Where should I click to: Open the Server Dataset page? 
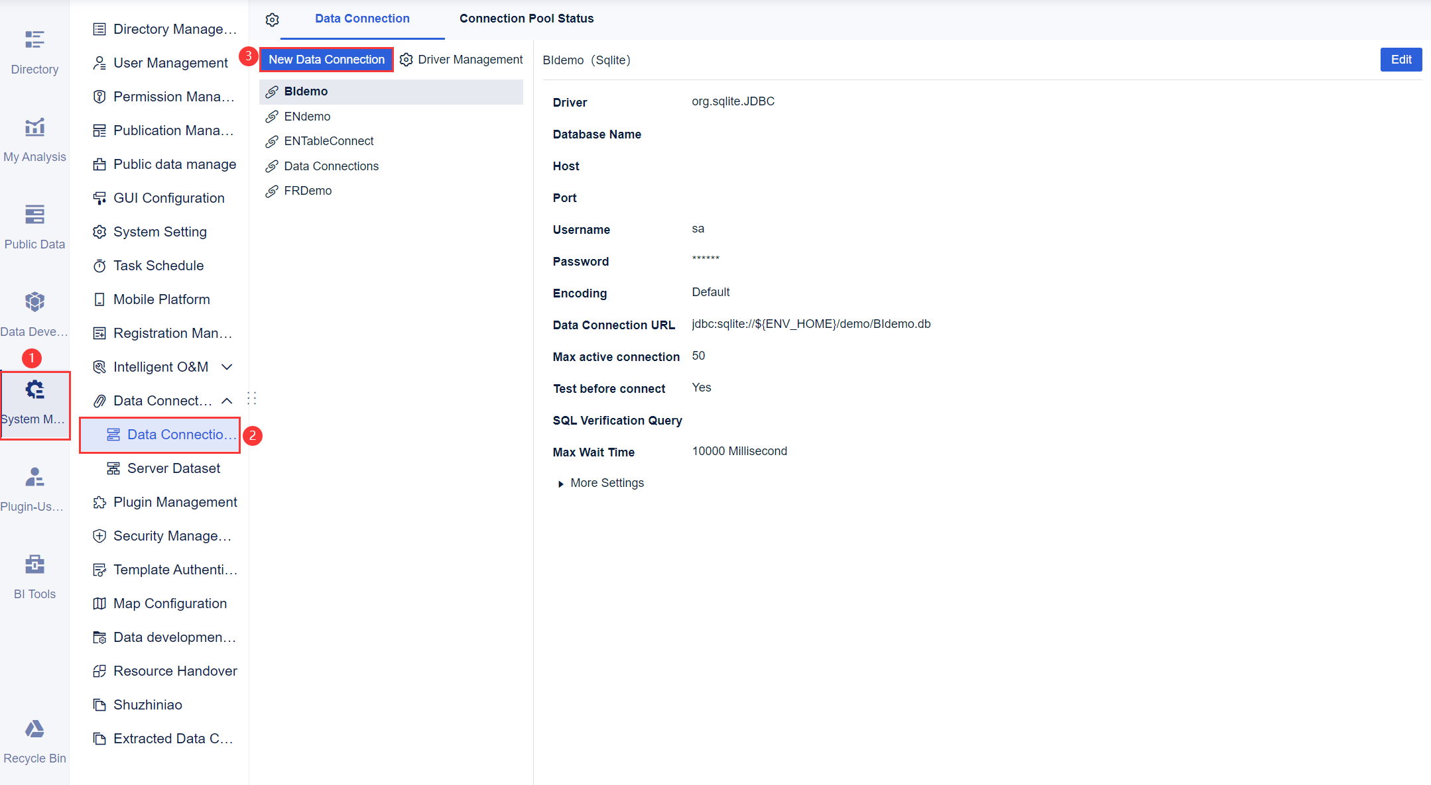pos(173,468)
